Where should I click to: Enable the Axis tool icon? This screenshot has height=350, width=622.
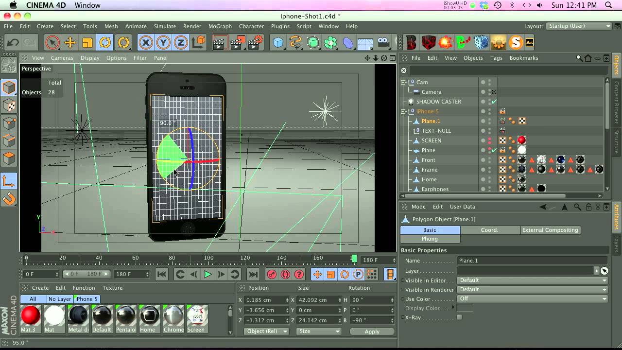tap(9, 181)
